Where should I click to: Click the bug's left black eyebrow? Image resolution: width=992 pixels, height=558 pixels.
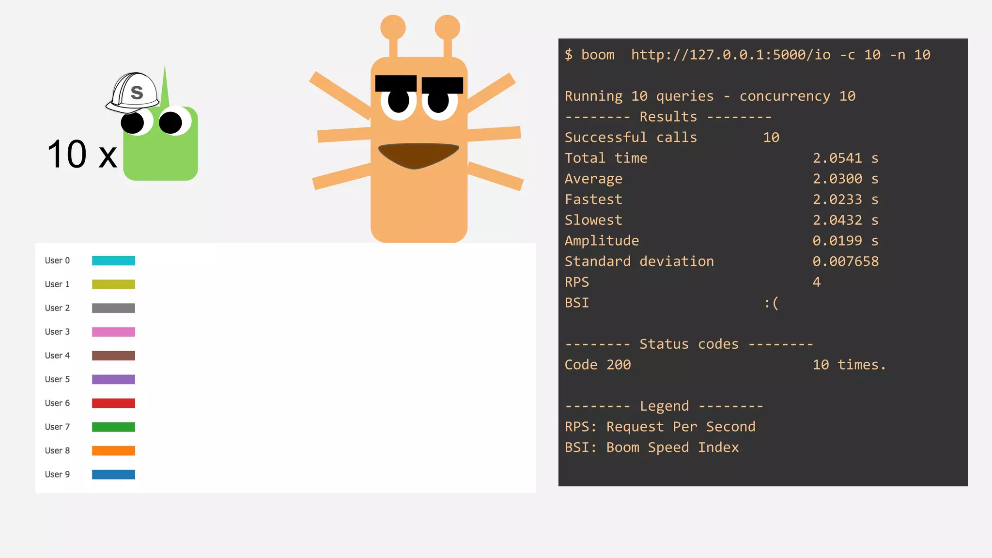(396, 83)
